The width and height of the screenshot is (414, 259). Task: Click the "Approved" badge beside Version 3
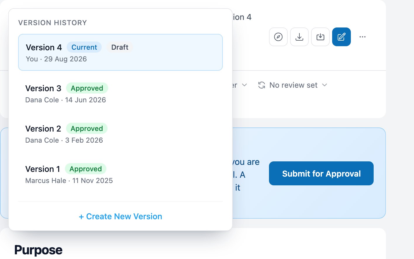(87, 88)
